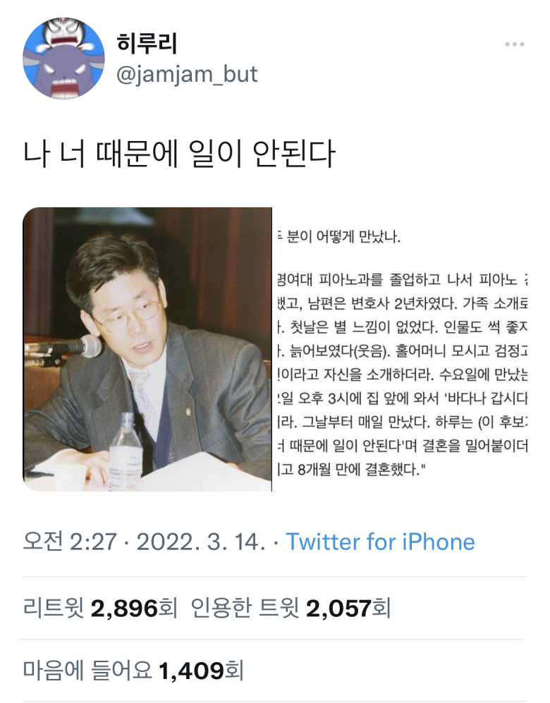
Task: Open the attached Korean article text image
Action: [401, 349]
